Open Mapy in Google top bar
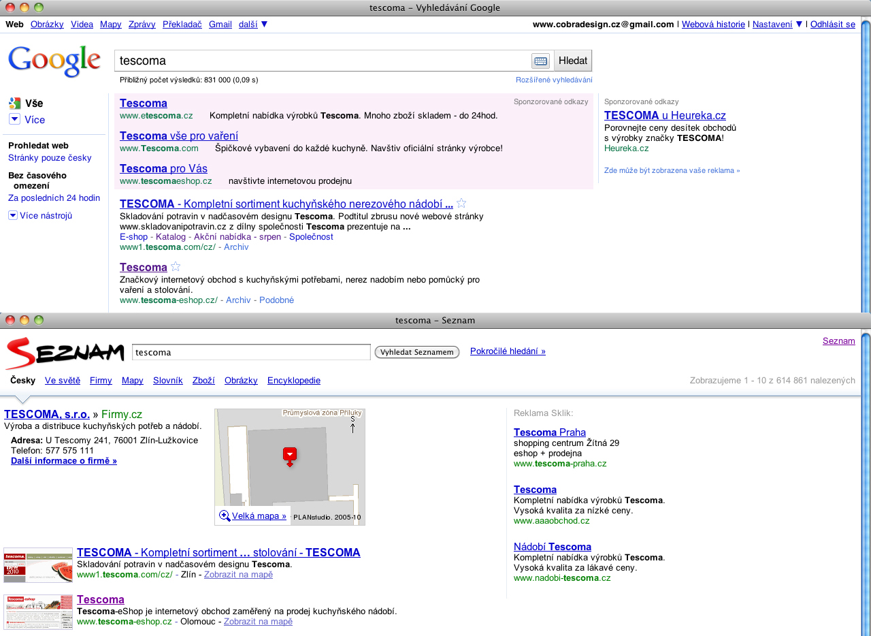The height and width of the screenshot is (636, 871). coord(110,24)
